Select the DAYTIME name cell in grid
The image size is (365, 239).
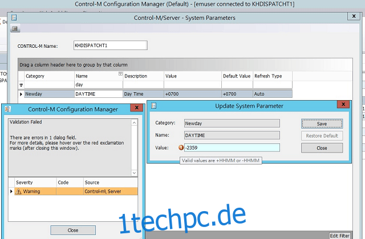(x=99, y=94)
